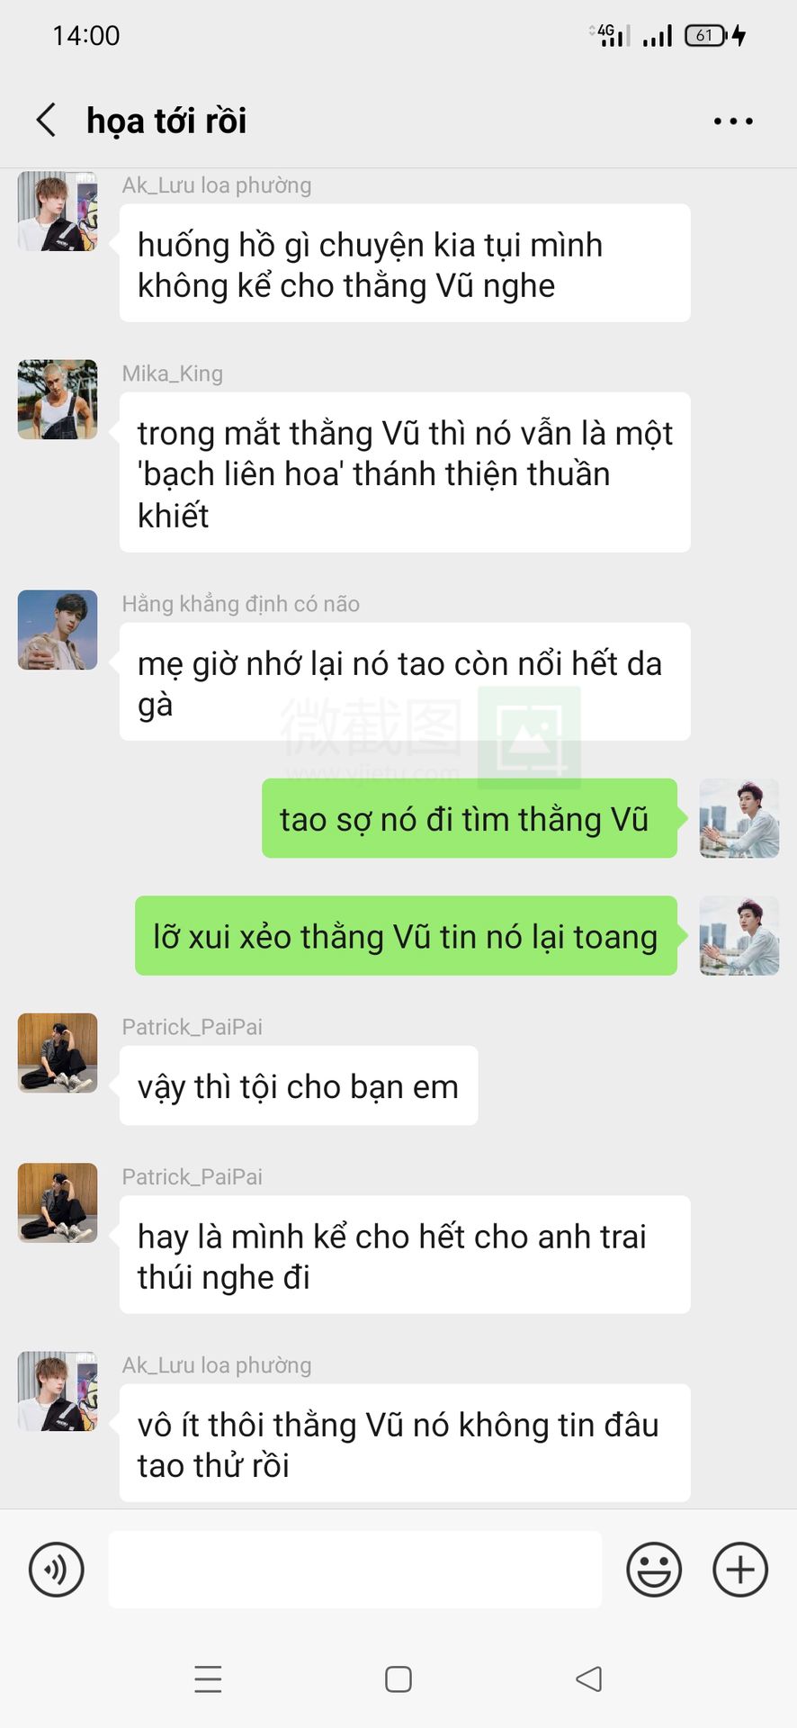Focus the message text input field
The image size is (797, 1728).
[355, 1570]
